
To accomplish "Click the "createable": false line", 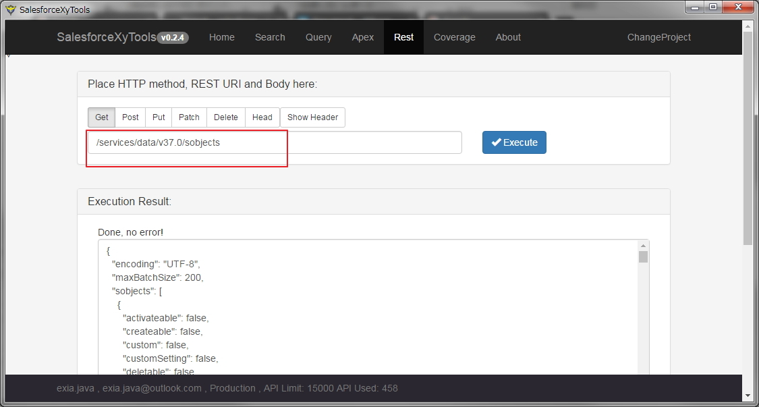I will tap(163, 332).
